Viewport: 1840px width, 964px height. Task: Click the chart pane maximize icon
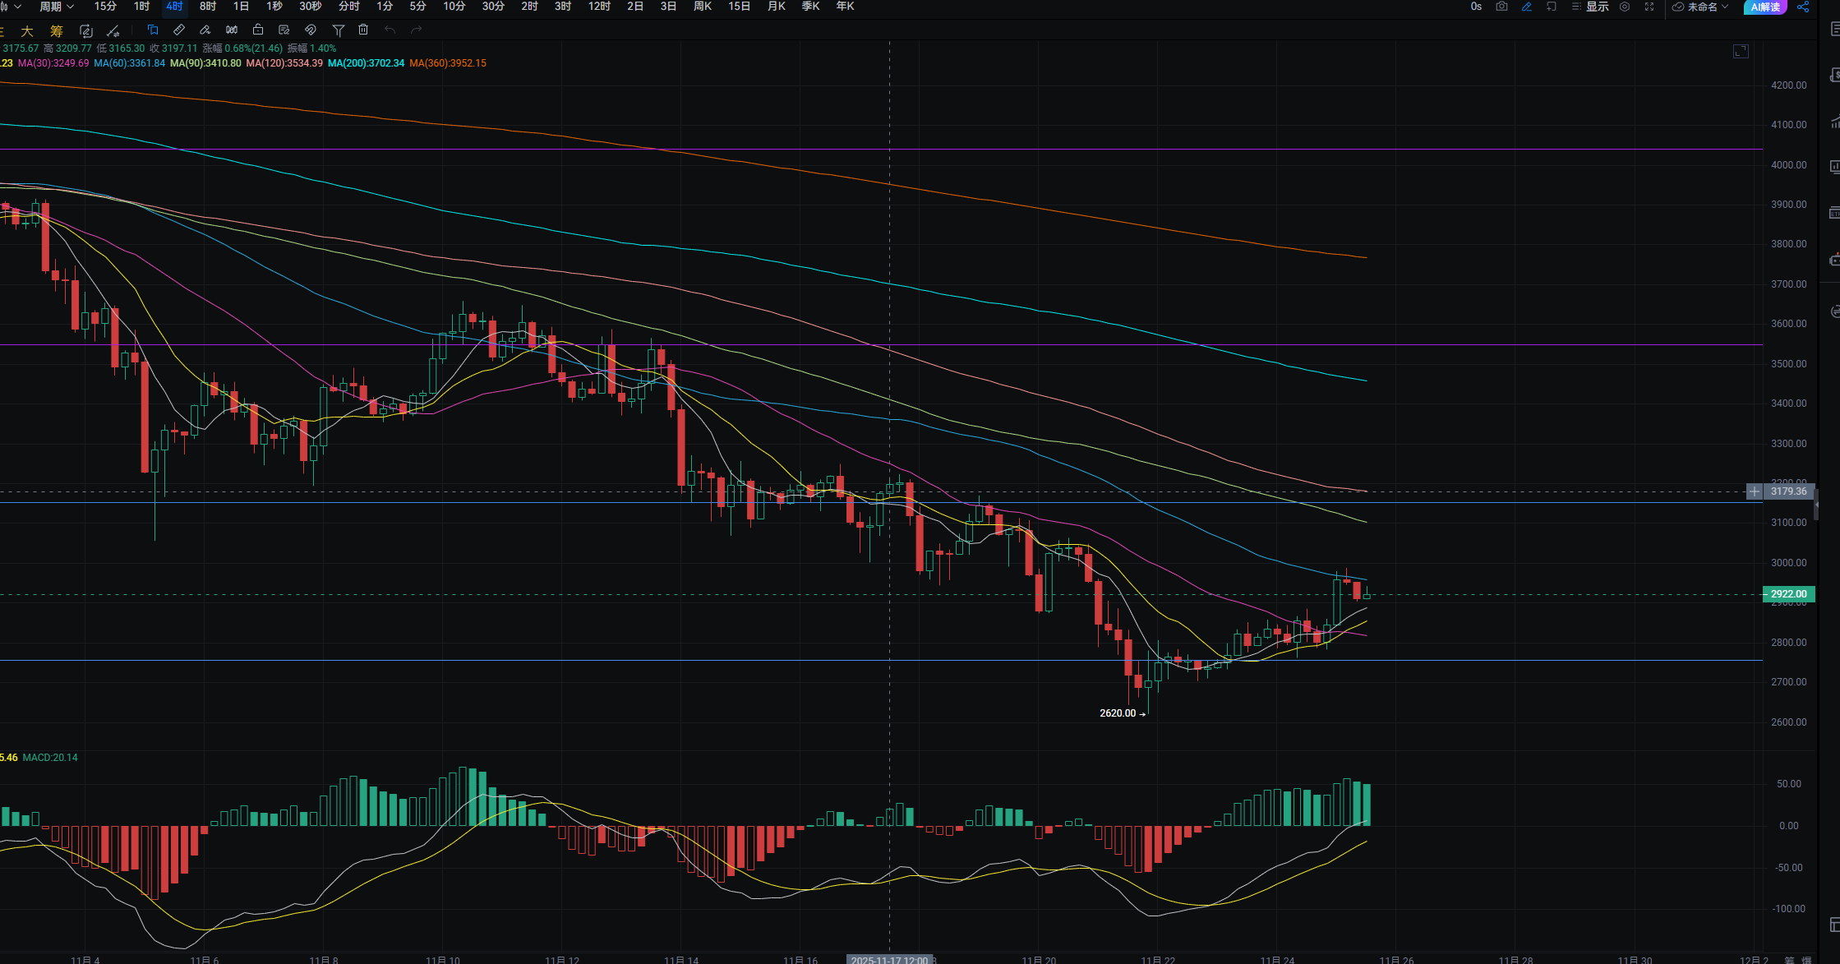click(x=1741, y=52)
